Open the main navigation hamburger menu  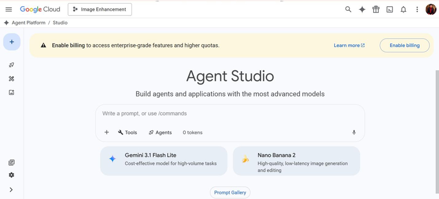pyautogui.click(x=9, y=9)
